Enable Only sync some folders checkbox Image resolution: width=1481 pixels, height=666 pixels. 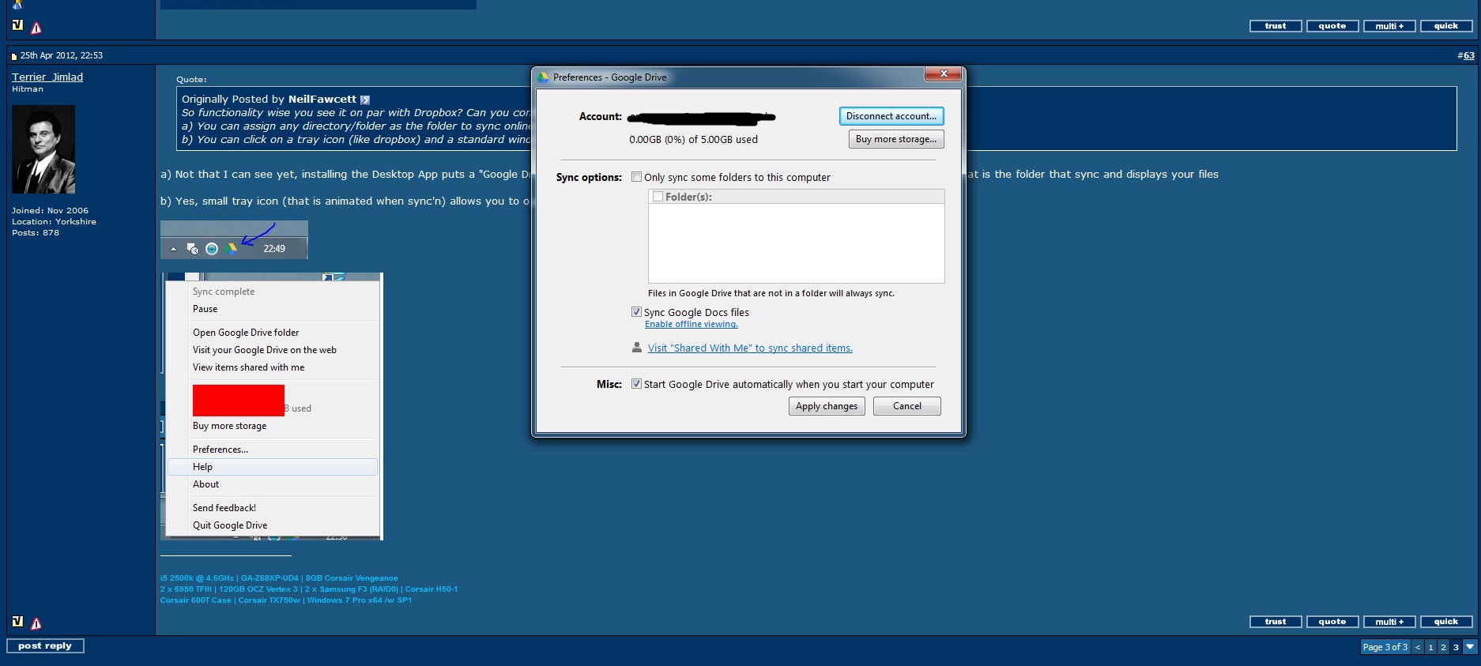(636, 177)
